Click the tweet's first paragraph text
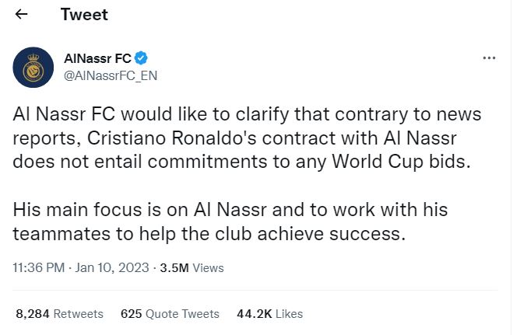 tap(247, 138)
